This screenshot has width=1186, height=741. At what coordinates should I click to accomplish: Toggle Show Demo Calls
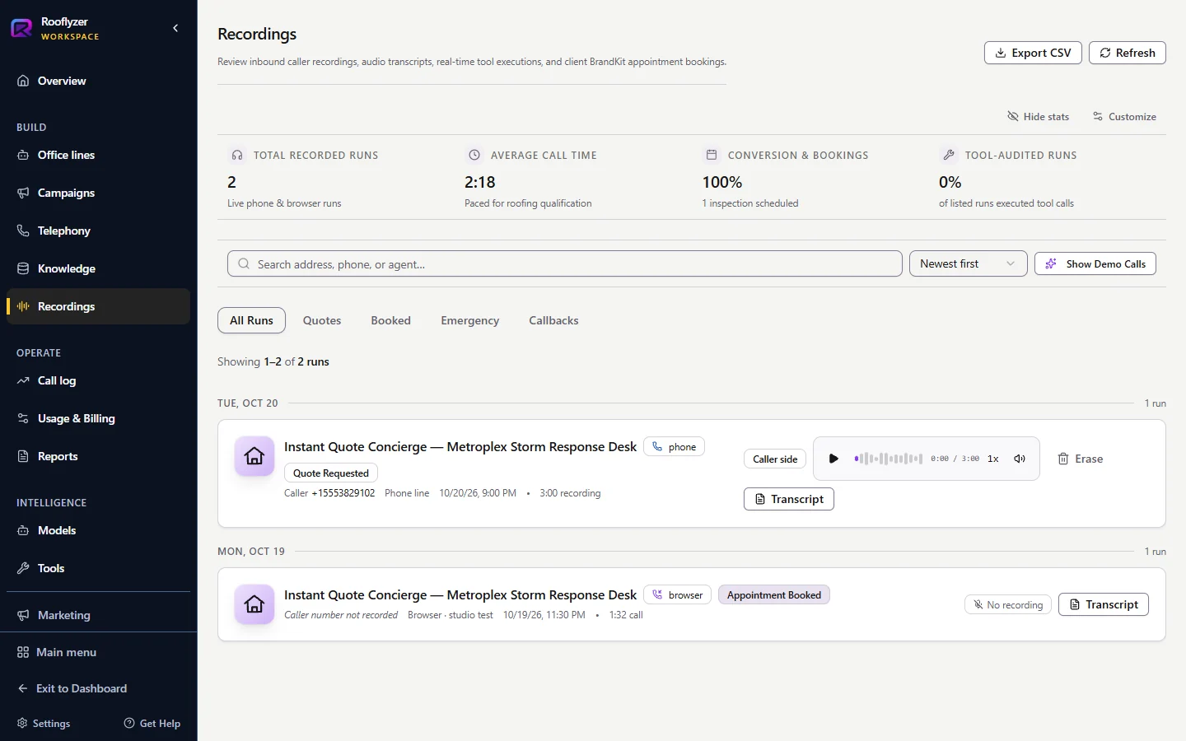(x=1095, y=263)
